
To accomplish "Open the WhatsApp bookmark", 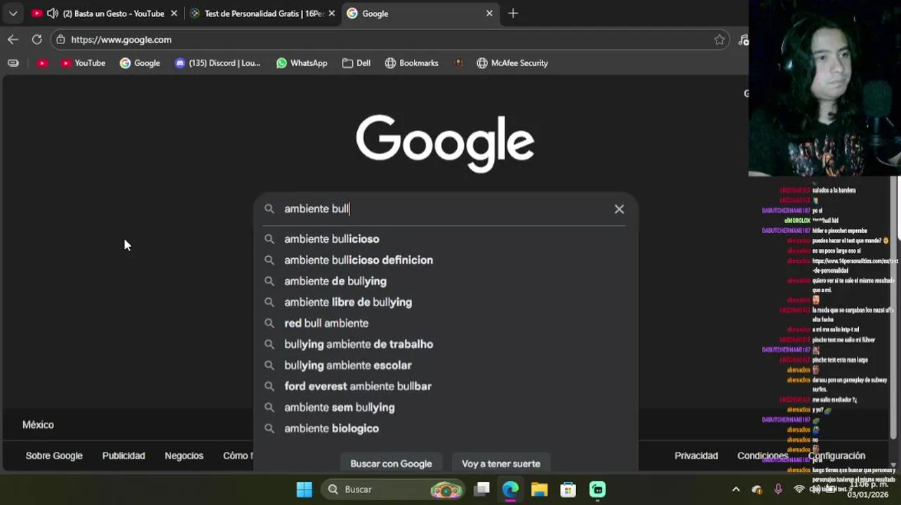I will point(302,63).
